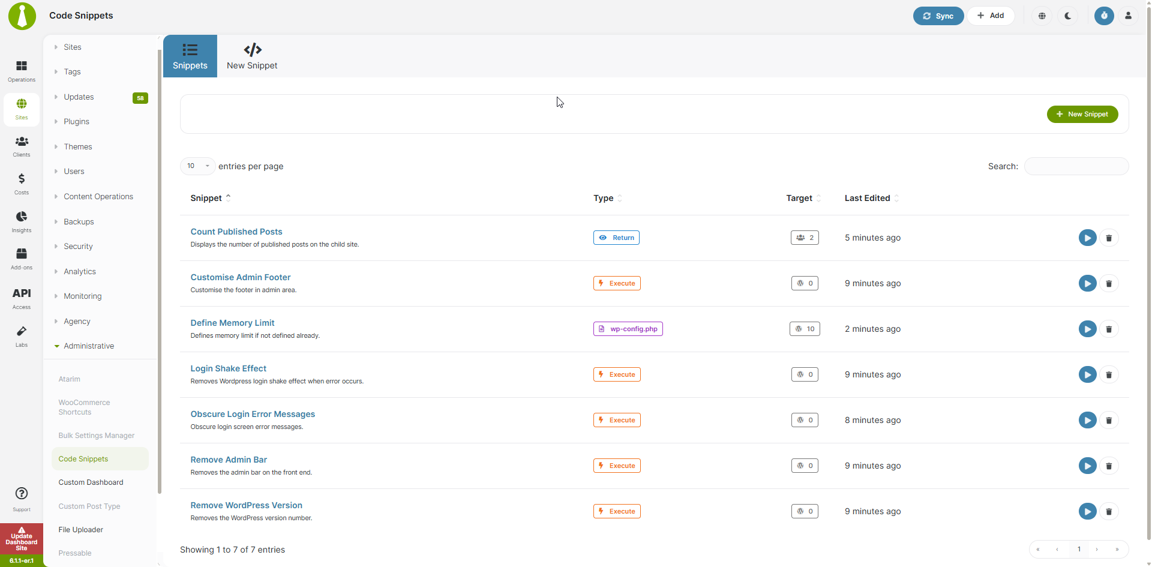
Task: Toggle dark mode moon icon
Action: coord(1068,16)
